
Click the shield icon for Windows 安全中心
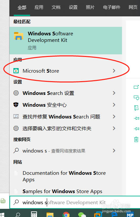tap(16, 105)
